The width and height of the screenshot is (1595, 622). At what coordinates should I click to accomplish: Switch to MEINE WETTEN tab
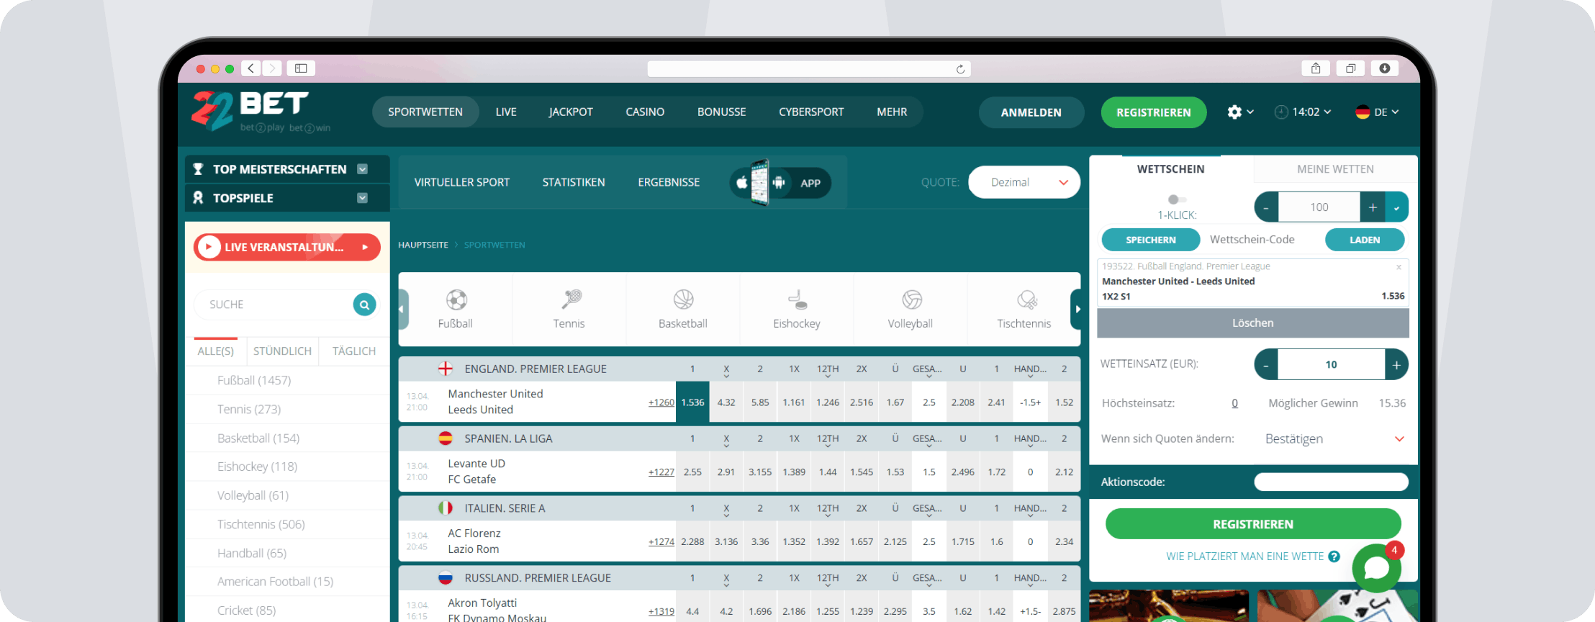[1335, 169]
